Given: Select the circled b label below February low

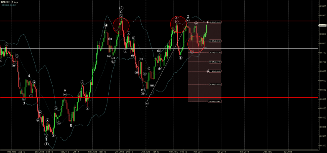Looking at the screenshot, I should tap(181, 58).
